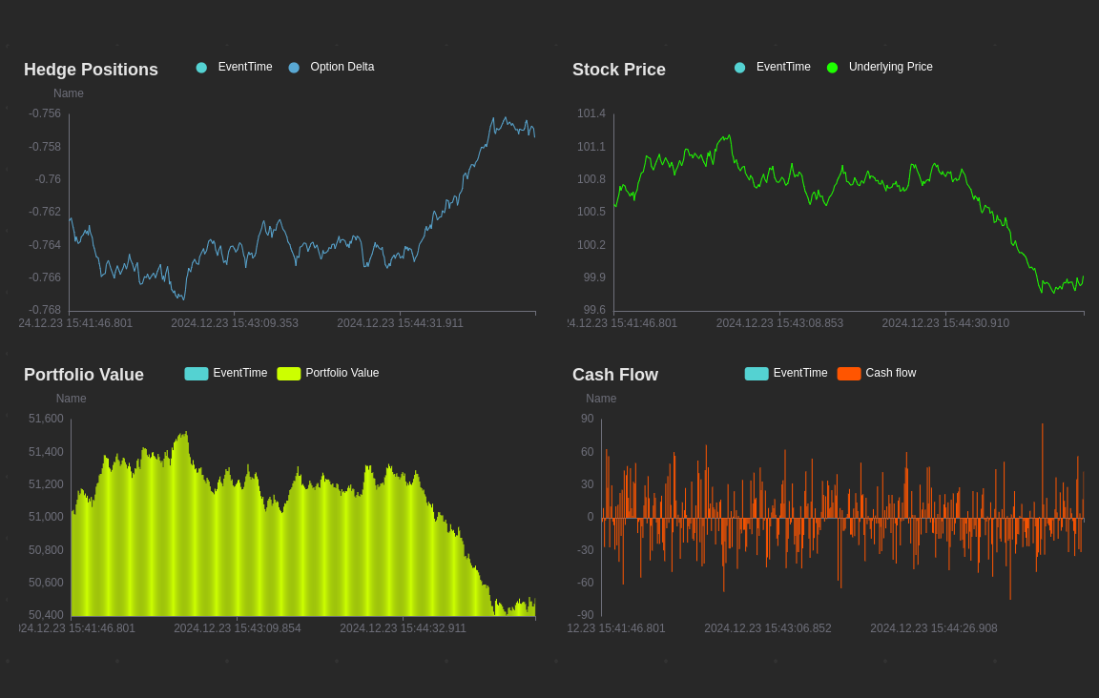Viewport: 1099px width, 698px height.
Task: Click the teal EventTime legend swatch in Portfolio Value
Action: (x=197, y=374)
